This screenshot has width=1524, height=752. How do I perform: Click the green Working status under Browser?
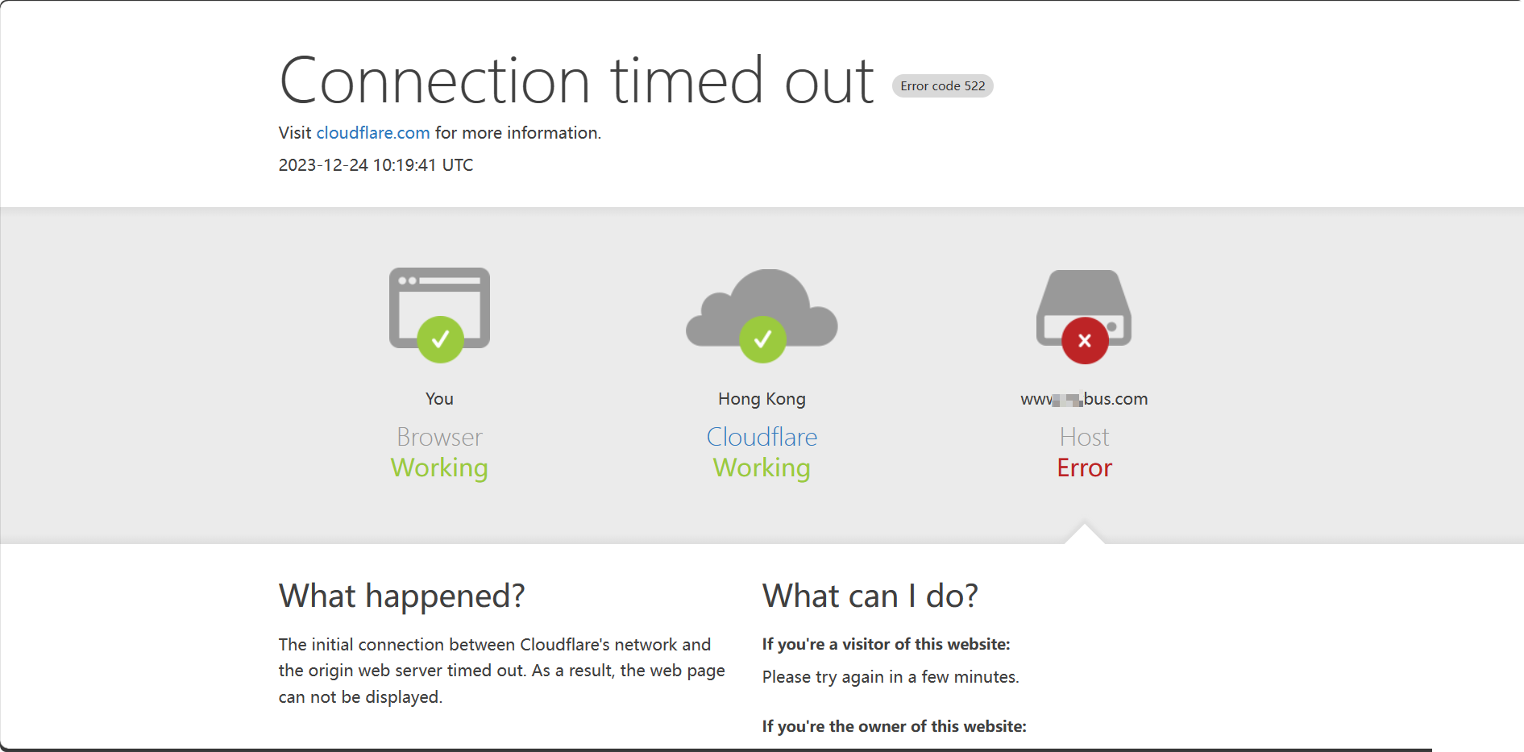[439, 468]
